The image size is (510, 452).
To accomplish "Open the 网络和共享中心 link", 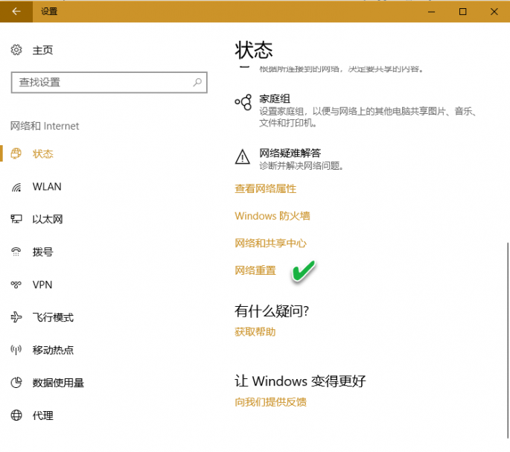I will coord(270,243).
